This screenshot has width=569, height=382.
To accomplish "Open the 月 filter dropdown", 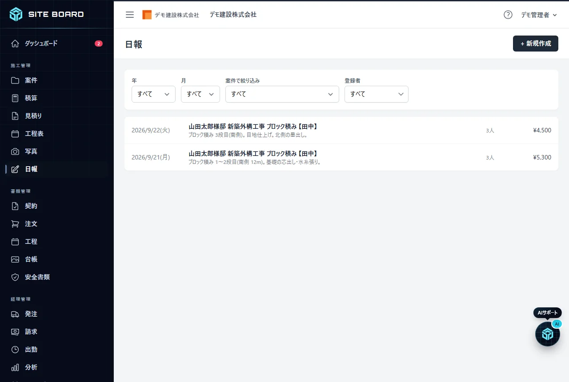I will click(200, 94).
